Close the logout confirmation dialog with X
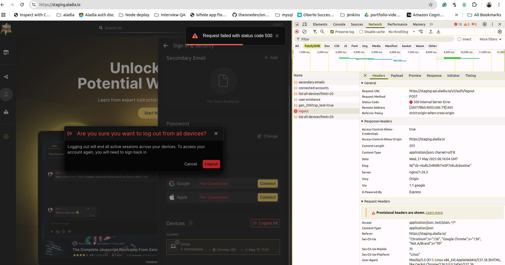This screenshot has width=505, height=265. tap(216, 133)
